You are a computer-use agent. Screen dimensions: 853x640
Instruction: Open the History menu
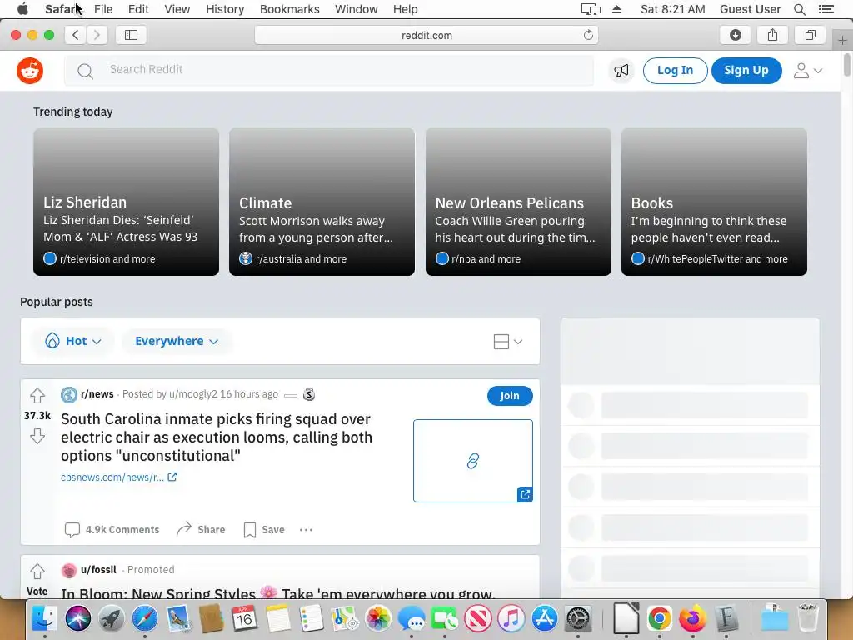225,9
